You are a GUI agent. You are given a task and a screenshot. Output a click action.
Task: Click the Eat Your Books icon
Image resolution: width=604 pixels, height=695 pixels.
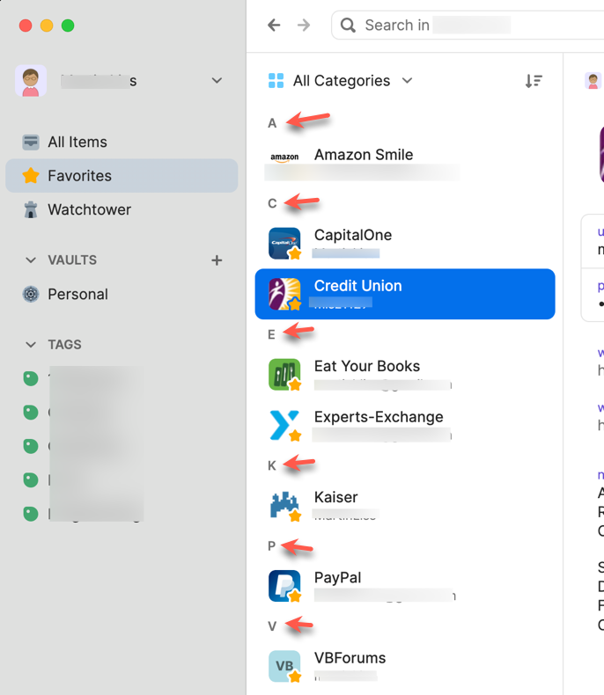(x=284, y=374)
